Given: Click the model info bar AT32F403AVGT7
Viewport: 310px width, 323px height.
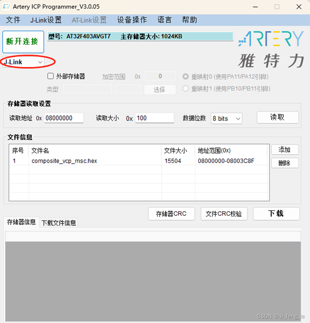Looking at the screenshot, I should coord(140,37).
